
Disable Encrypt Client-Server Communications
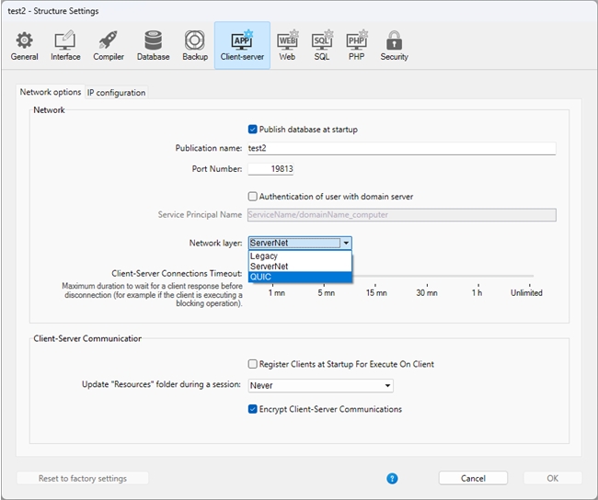pyautogui.click(x=253, y=409)
